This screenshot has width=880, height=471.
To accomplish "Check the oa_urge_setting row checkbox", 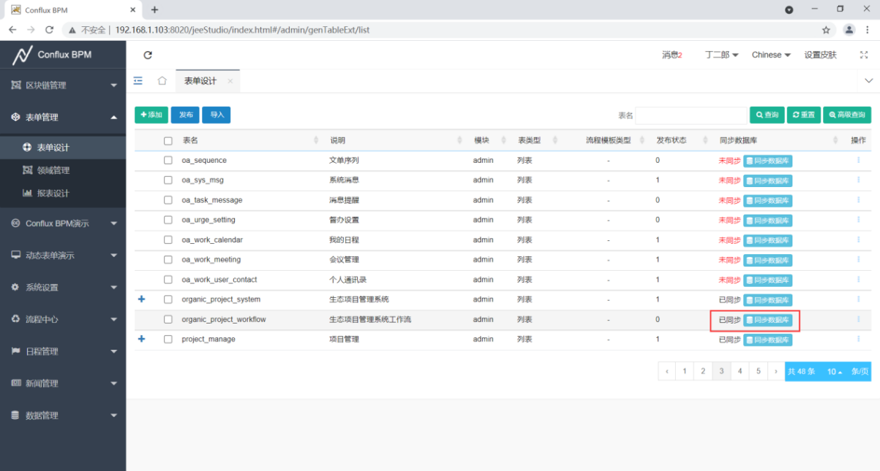I will (x=168, y=220).
